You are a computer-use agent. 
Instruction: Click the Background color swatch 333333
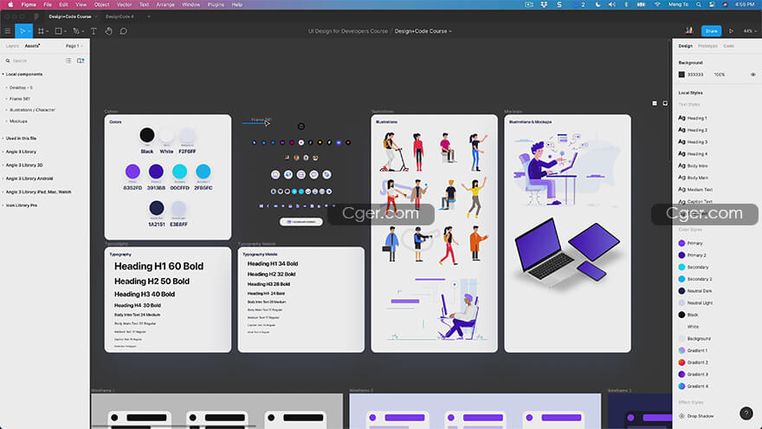coord(681,75)
